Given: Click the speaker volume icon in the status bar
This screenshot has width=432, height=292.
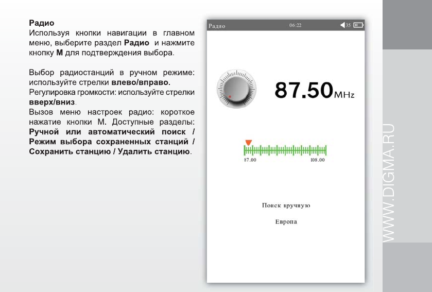Looking at the screenshot, I should [x=342, y=25].
